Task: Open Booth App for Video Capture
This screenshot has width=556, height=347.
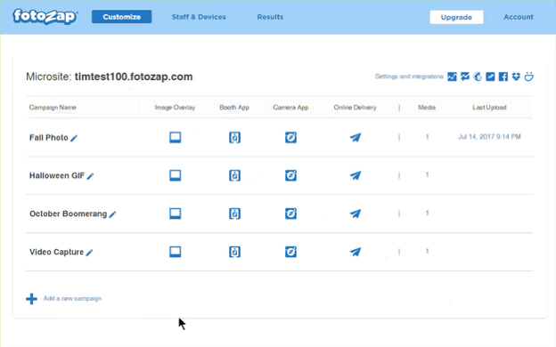Action: click(234, 252)
